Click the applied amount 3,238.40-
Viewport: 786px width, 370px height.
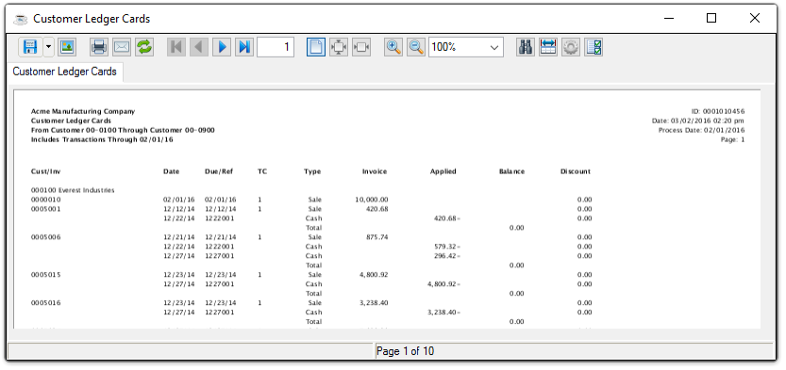(443, 312)
